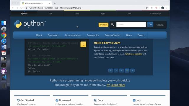Viewport: 189px width, 106px height.
Task: Click the red extension icon in toolbar
Action: coord(157,8)
